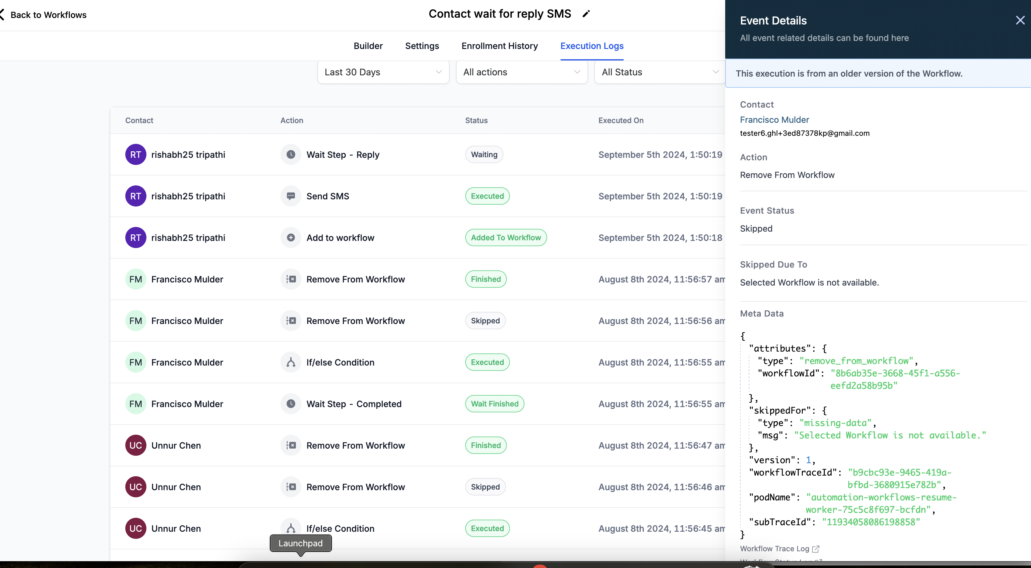The height and width of the screenshot is (568, 1031).
Task: Click Remove From Workflow icon at 11:56:56
Action: tap(291, 321)
